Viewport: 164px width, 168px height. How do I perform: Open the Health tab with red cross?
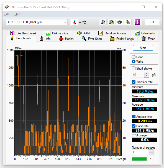(x=66, y=39)
